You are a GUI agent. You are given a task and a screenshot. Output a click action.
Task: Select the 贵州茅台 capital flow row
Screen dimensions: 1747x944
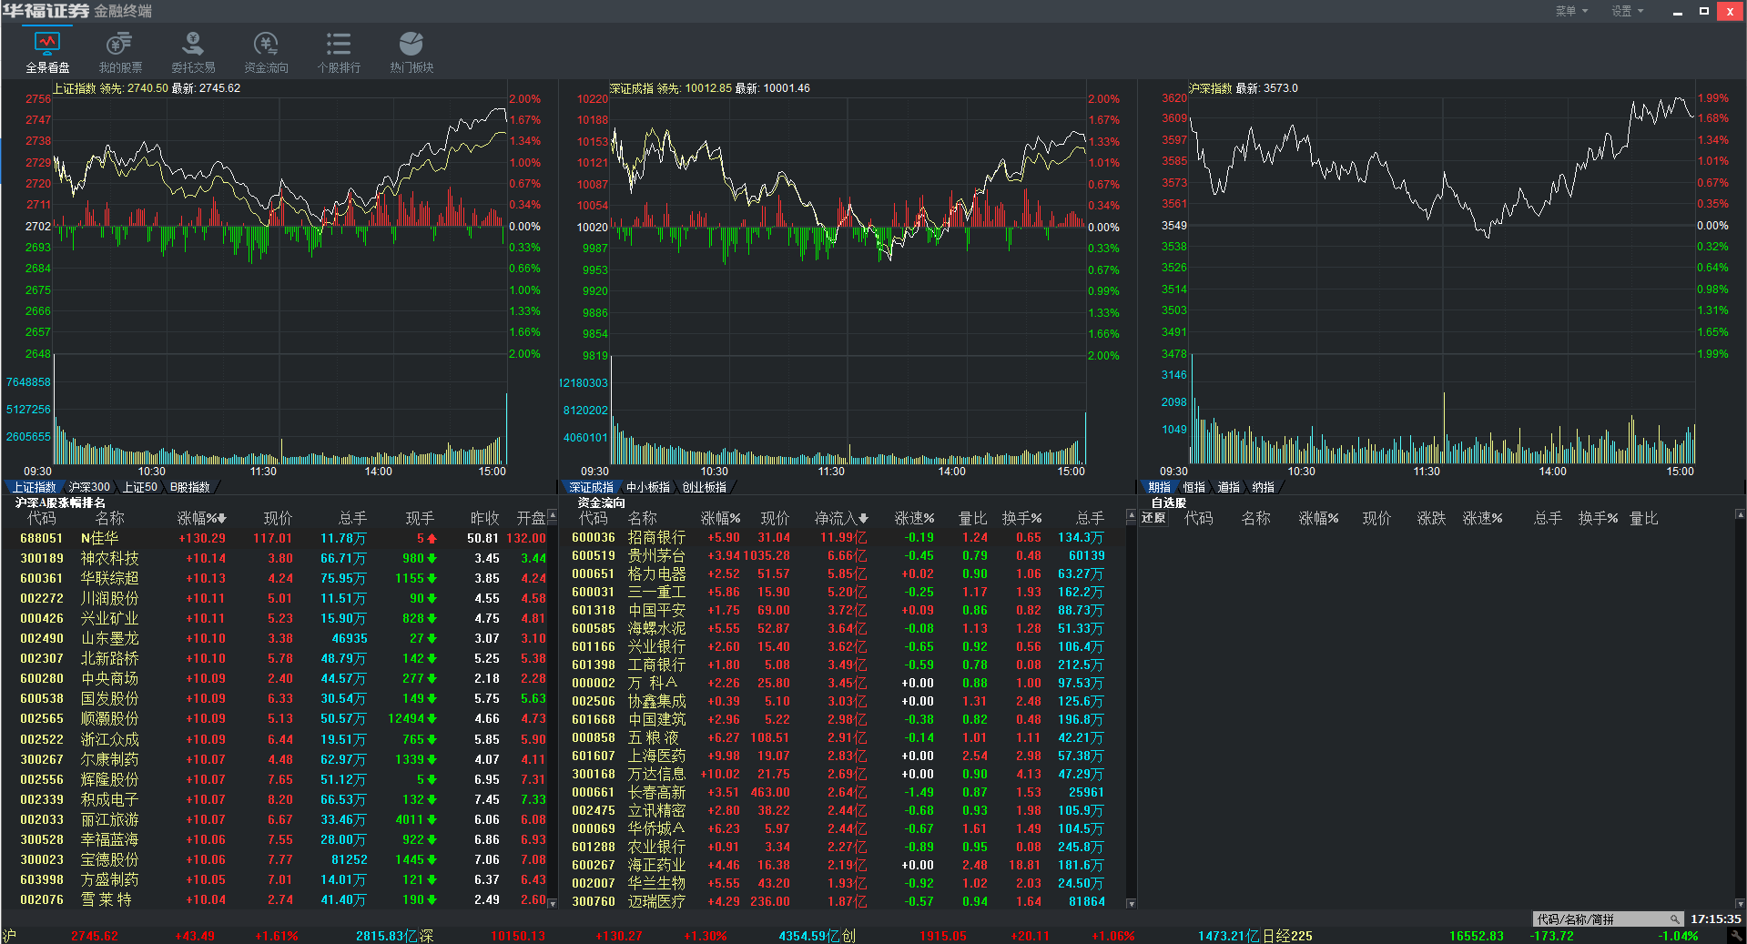click(x=842, y=555)
